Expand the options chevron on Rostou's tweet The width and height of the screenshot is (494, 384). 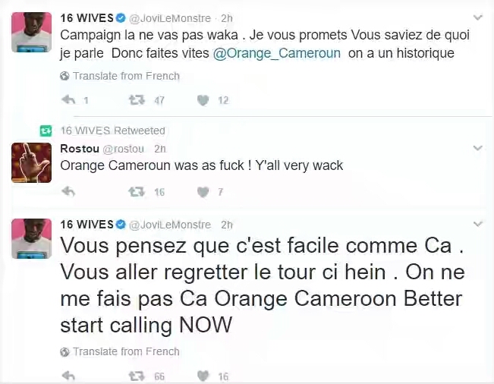tap(477, 148)
